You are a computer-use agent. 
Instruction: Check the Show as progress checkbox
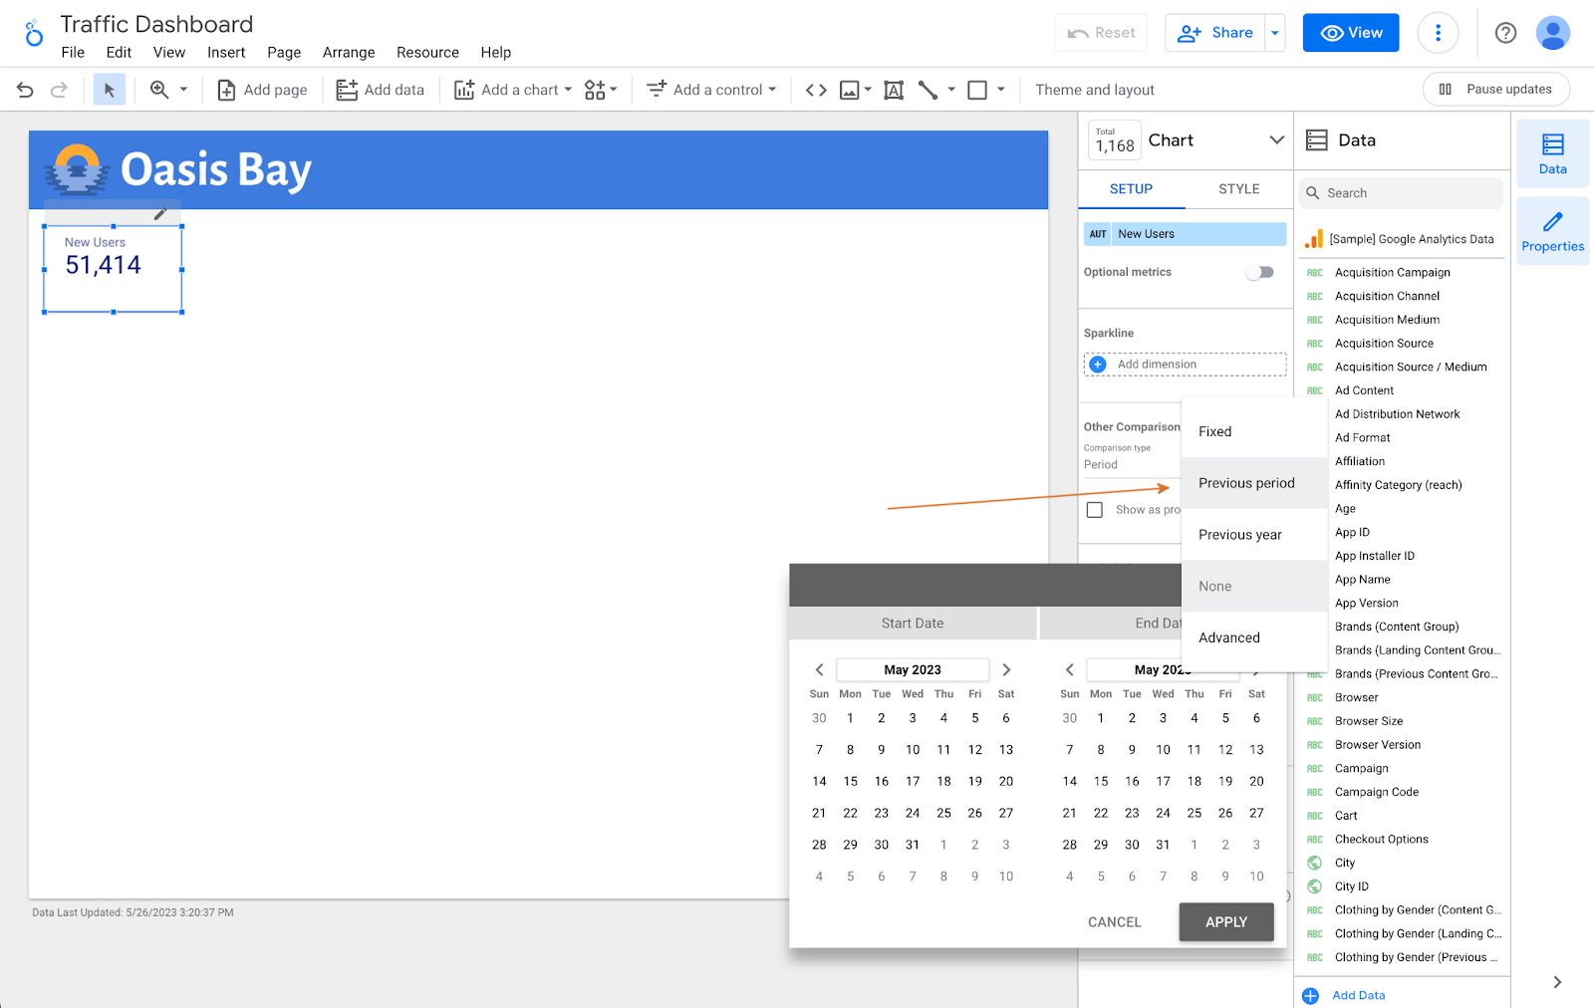click(1095, 510)
